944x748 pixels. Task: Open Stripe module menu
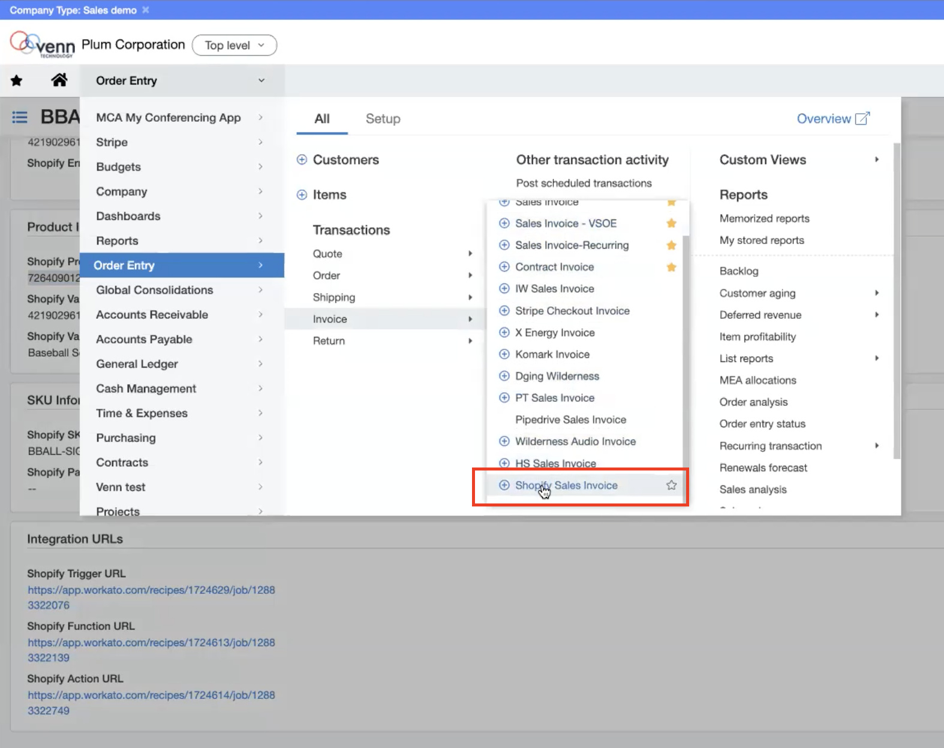click(182, 142)
